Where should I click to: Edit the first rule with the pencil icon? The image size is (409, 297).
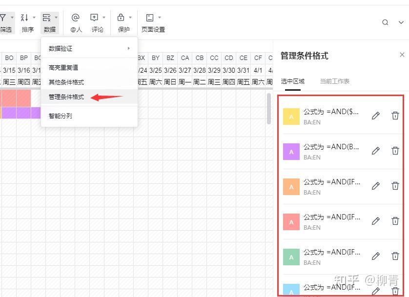[x=375, y=116]
